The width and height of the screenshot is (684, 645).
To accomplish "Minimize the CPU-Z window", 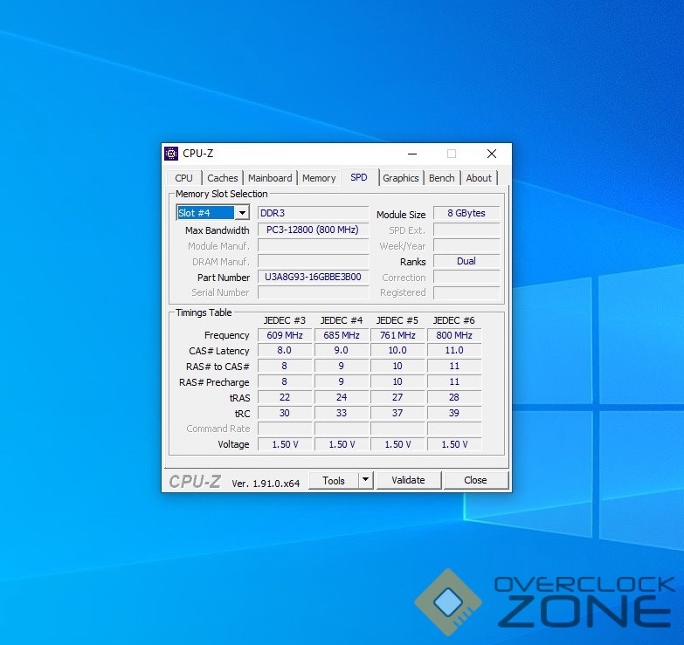I will (x=411, y=154).
